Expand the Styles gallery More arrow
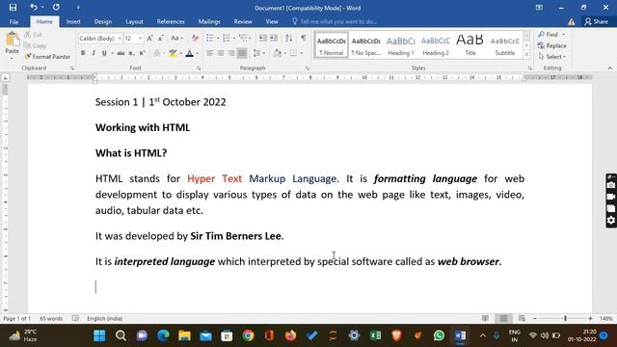The height and width of the screenshot is (347, 617). [526, 54]
